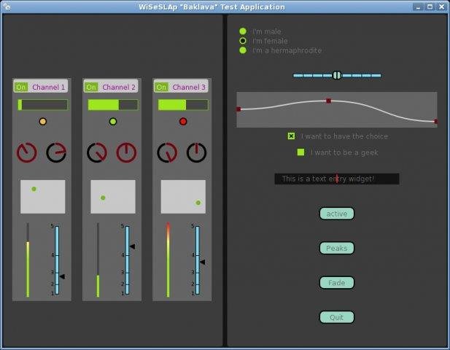
Task: Close the Baklava Test Application window
Action: (442, 7)
